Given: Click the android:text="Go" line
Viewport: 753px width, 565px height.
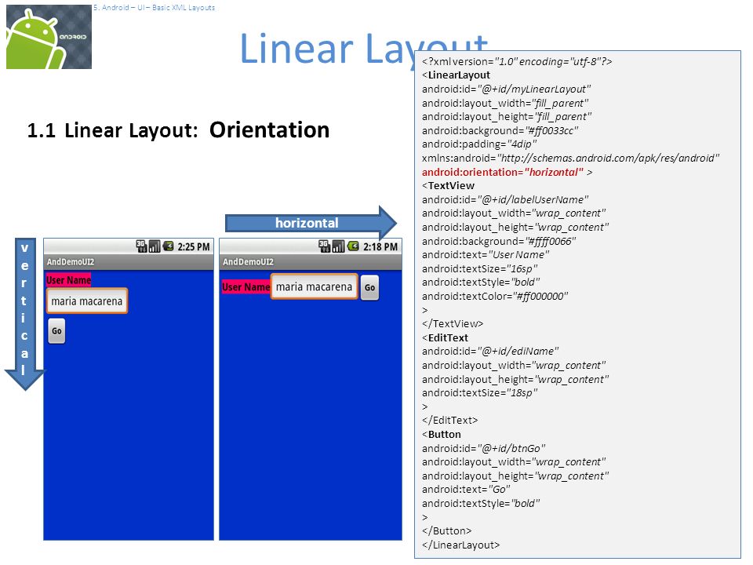Looking at the screenshot, I should tap(466, 489).
